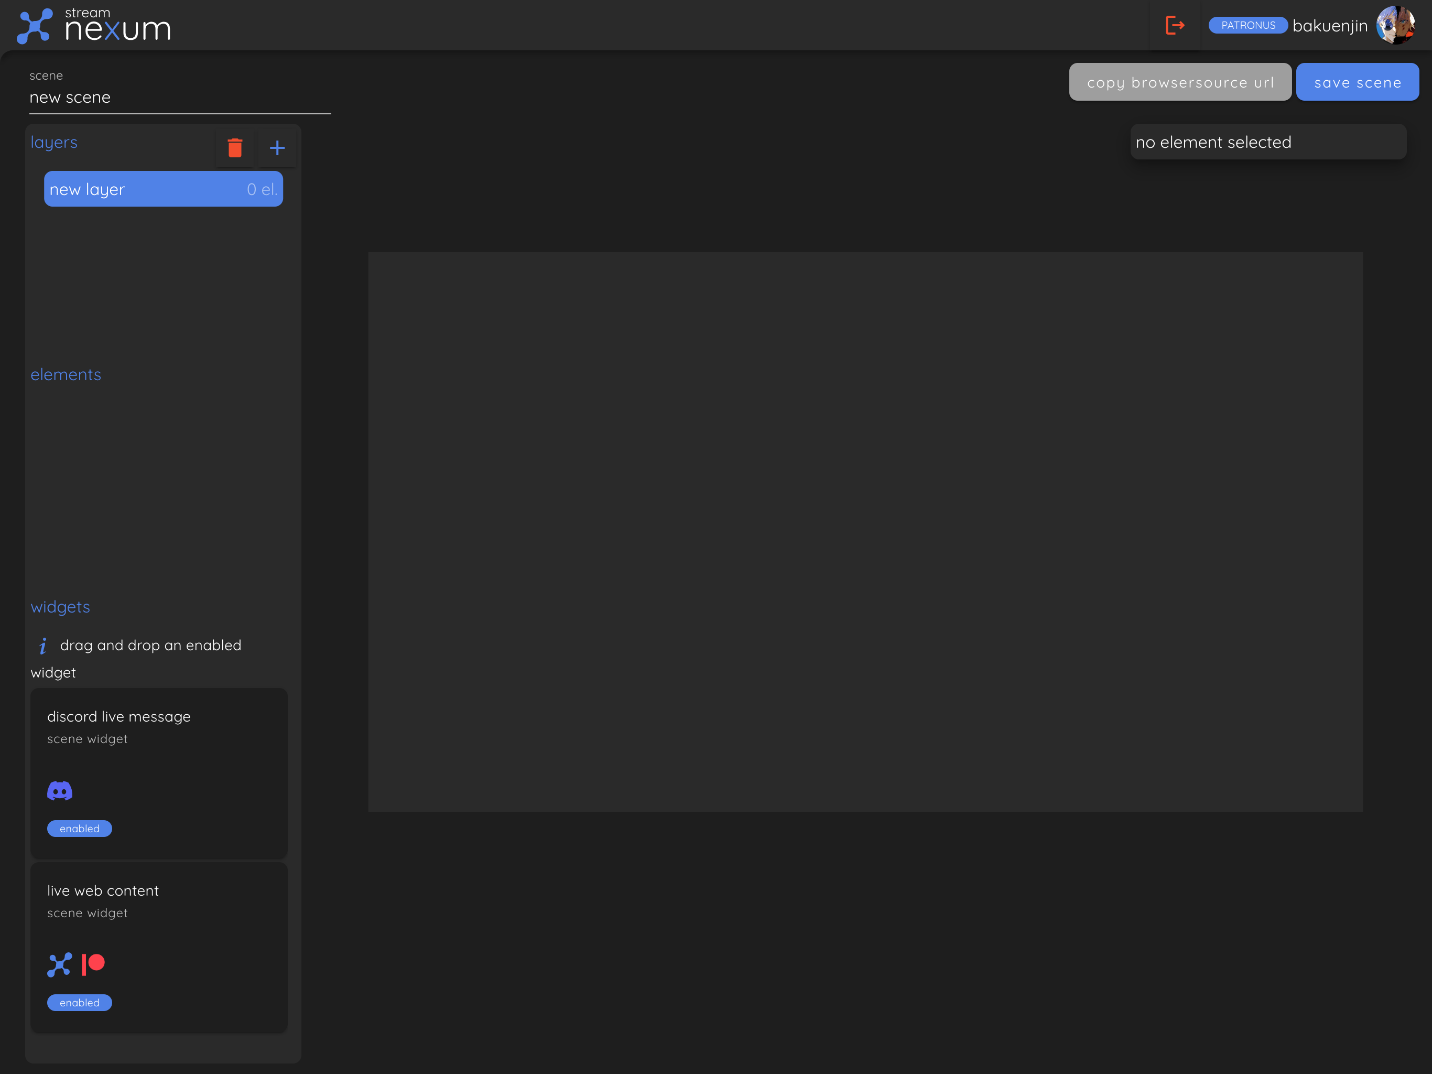Click the Patreon icon in live web content
Screen dimensions: 1432x1074
(93, 964)
